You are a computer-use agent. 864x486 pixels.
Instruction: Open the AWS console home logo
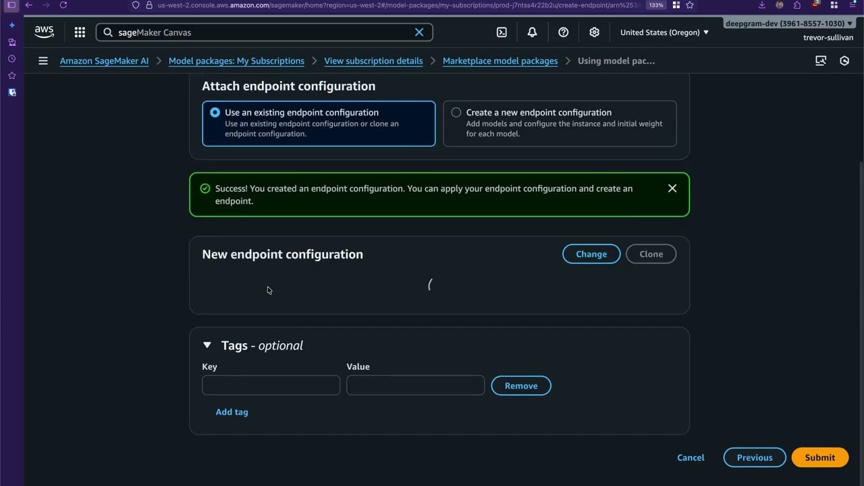coord(44,32)
